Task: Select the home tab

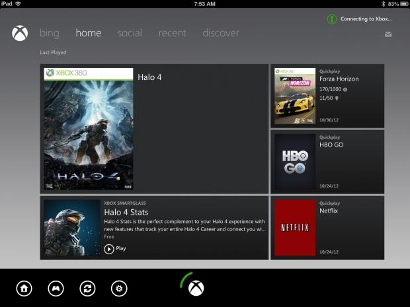Action: coord(89,33)
